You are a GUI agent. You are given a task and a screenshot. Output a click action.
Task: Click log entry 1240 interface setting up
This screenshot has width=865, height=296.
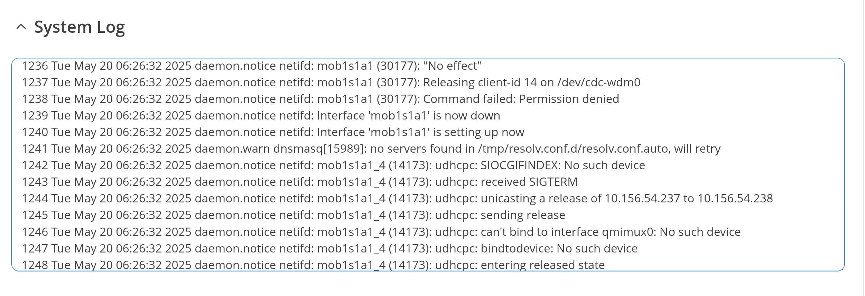(x=273, y=132)
